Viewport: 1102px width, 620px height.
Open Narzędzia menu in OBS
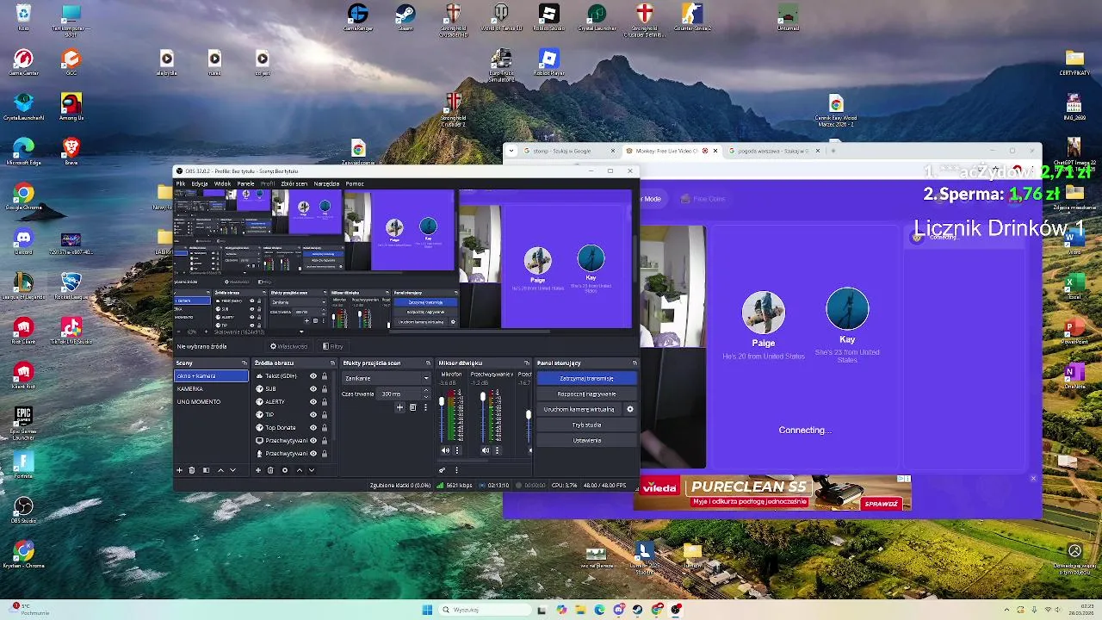(x=326, y=183)
